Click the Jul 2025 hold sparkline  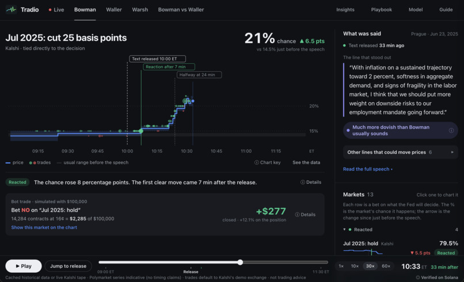click(x=363, y=252)
